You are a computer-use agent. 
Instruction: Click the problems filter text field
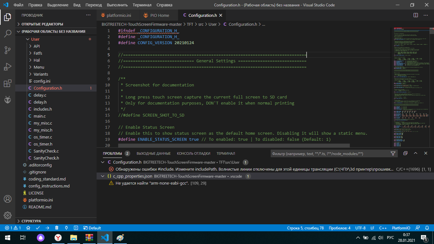coord(330,153)
